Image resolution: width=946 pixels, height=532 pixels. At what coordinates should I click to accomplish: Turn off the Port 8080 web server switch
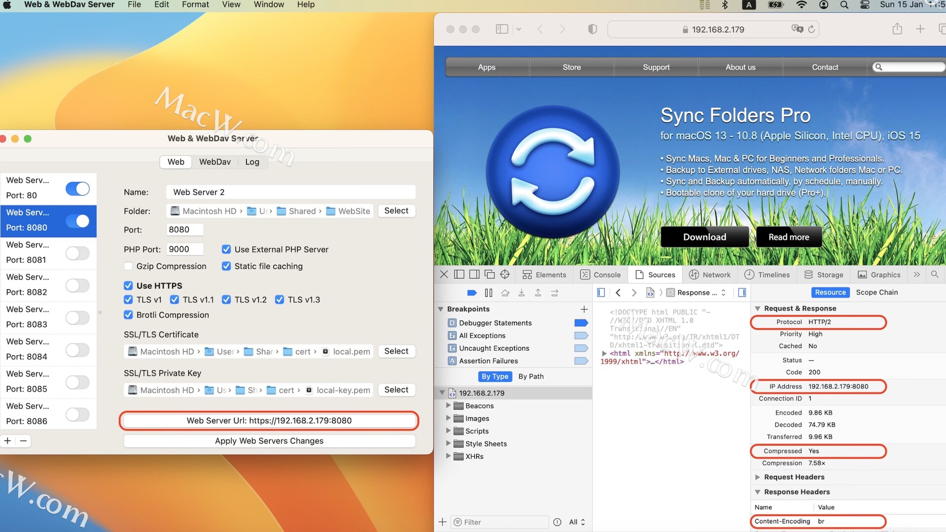point(77,221)
